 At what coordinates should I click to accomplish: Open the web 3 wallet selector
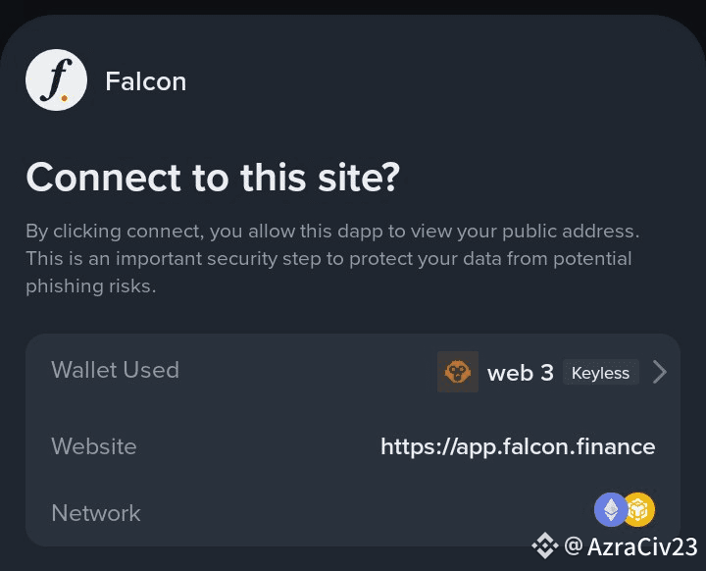(x=520, y=373)
